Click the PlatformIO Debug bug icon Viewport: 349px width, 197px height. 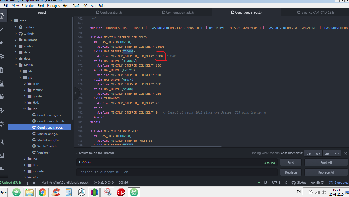coord(2,97)
